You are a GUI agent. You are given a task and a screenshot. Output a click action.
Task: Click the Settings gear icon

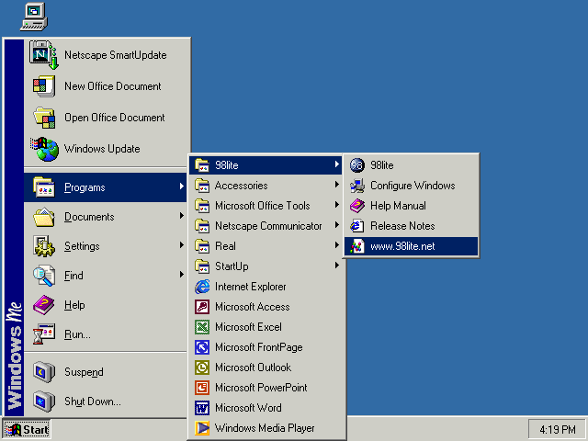coord(44,246)
